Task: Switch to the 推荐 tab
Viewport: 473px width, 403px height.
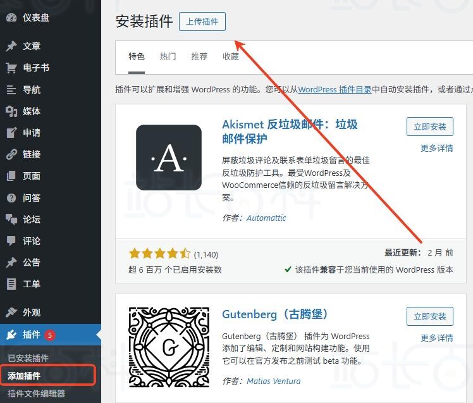Action: (x=199, y=56)
